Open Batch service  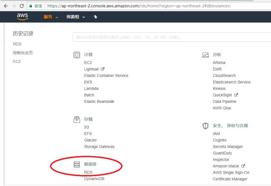(89, 95)
